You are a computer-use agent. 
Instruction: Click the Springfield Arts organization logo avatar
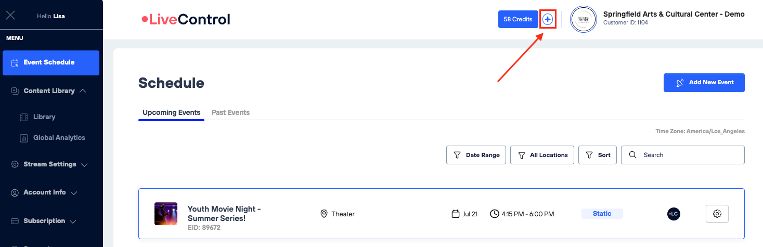click(583, 20)
